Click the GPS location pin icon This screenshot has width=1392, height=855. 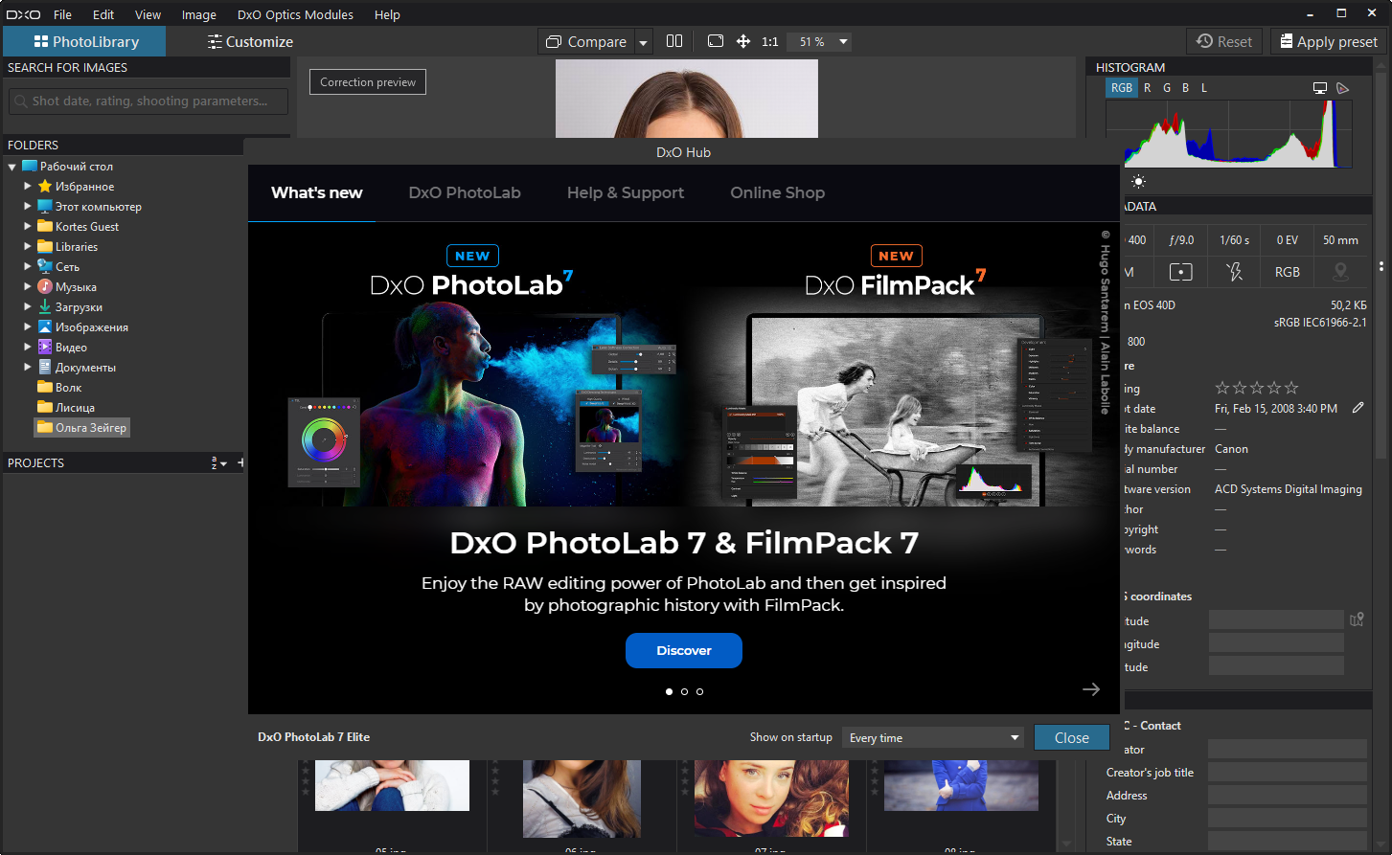click(1340, 272)
